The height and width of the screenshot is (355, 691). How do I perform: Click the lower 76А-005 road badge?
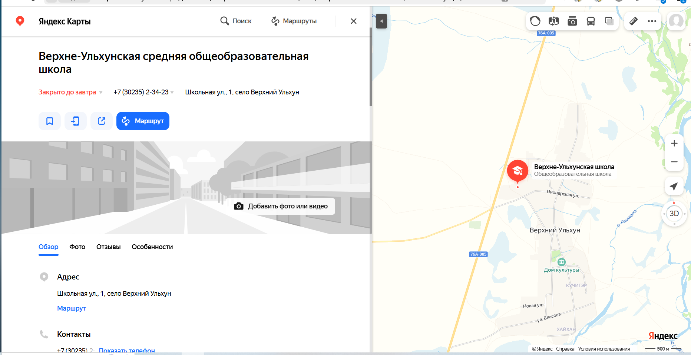click(x=478, y=254)
